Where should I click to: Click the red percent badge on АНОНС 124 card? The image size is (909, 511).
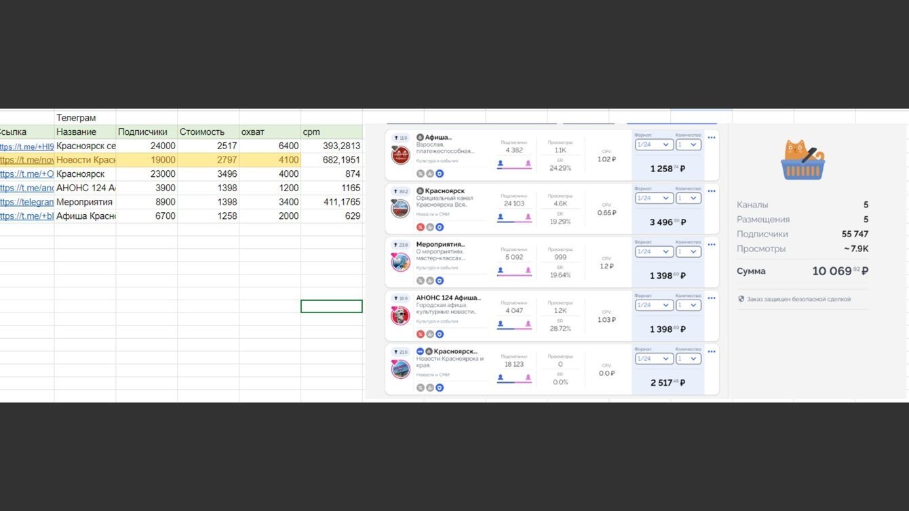[421, 334]
